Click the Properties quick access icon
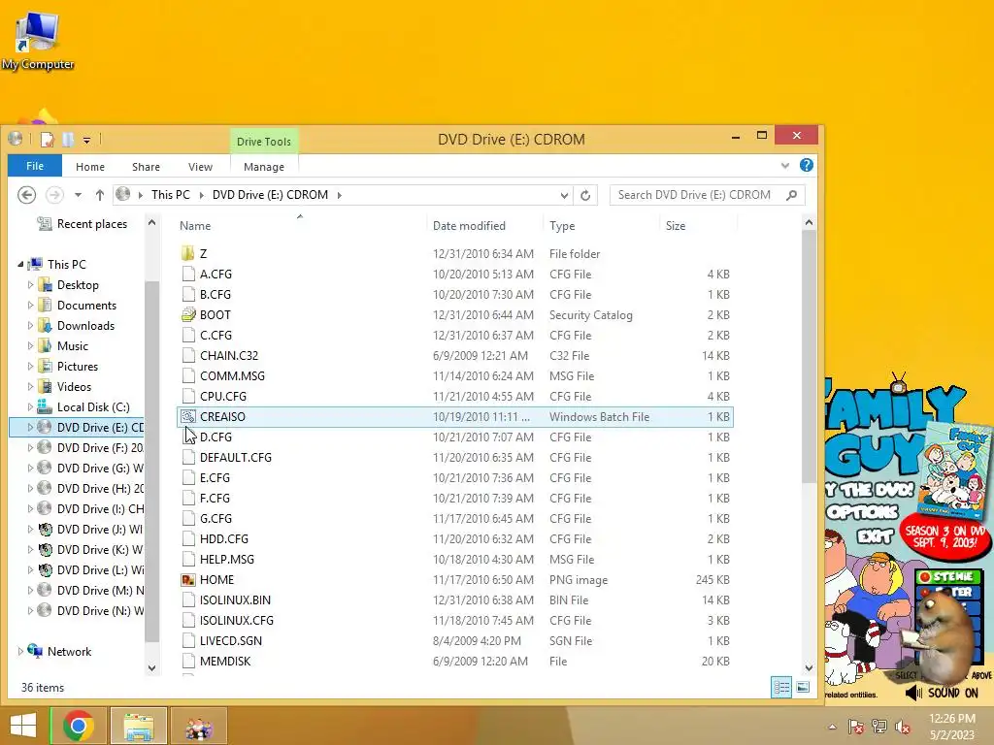The height and width of the screenshot is (745, 994). pos(48,140)
